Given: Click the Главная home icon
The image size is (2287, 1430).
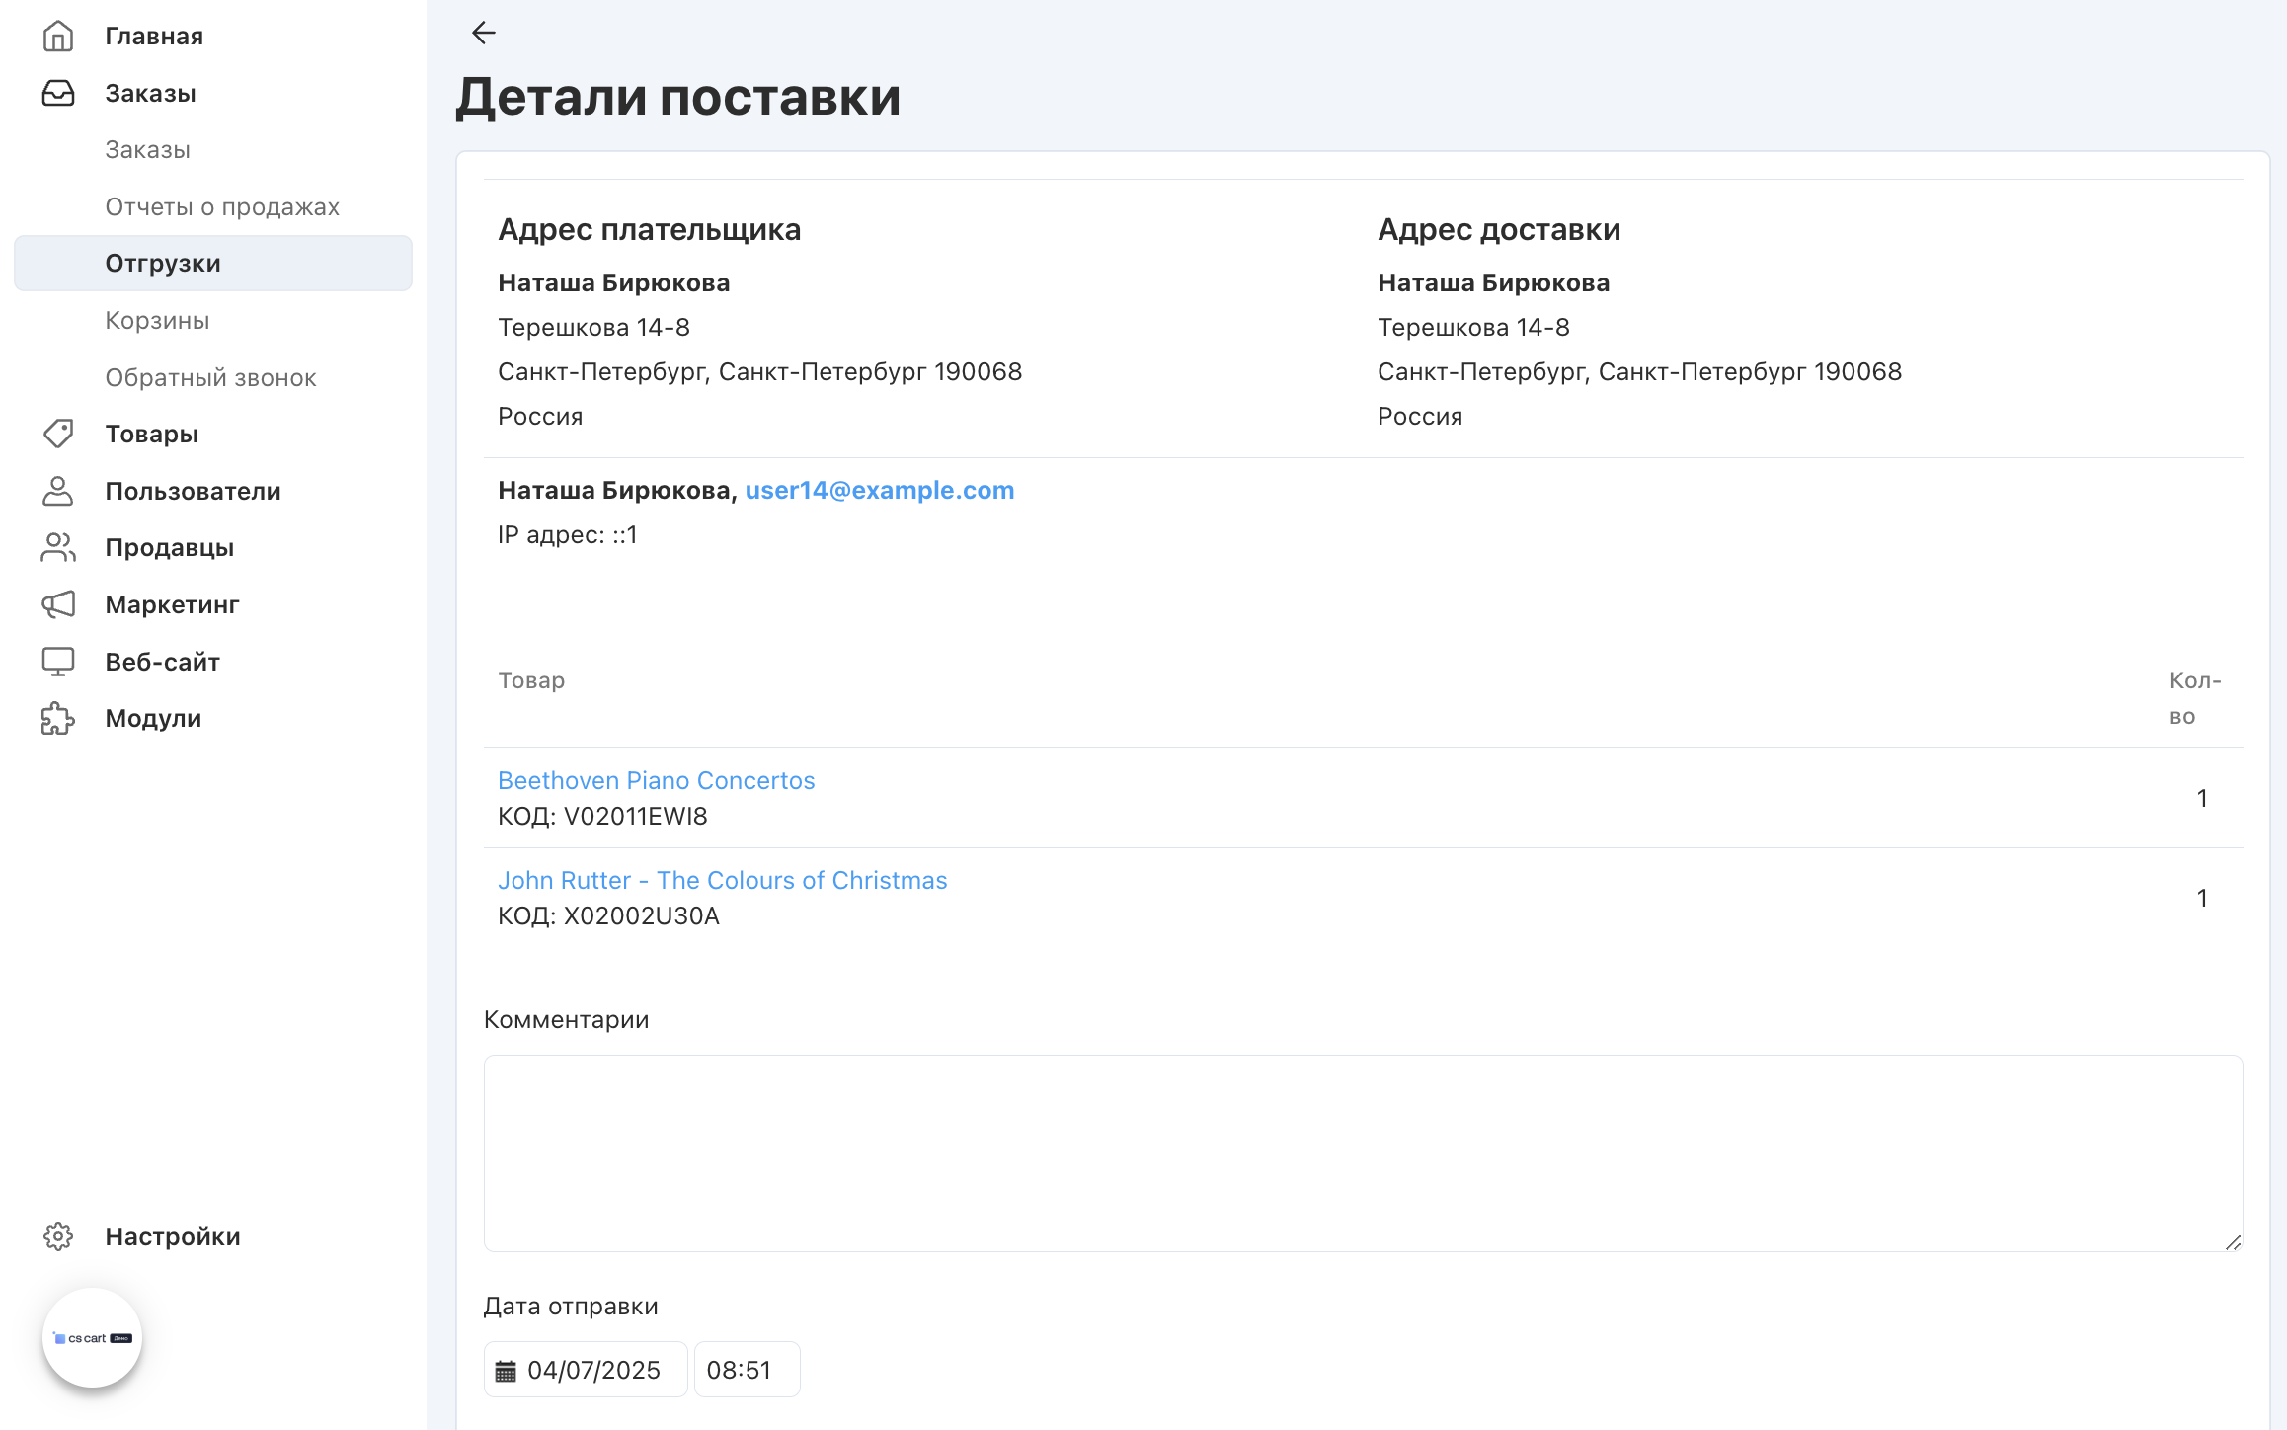Looking at the screenshot, I should click(58, 37).
